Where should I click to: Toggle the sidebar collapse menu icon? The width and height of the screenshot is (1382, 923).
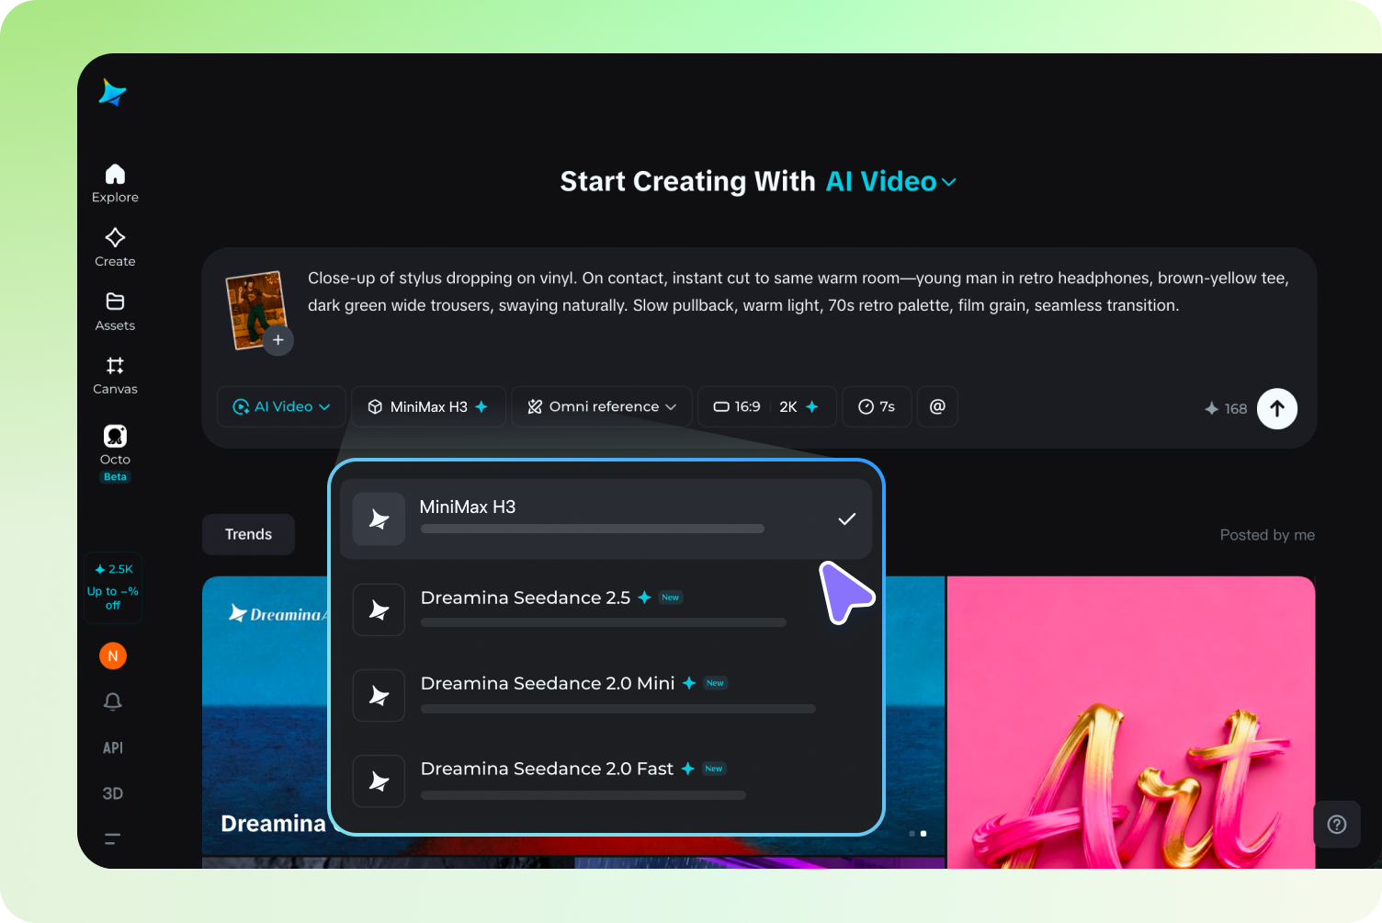coord(112,838)
